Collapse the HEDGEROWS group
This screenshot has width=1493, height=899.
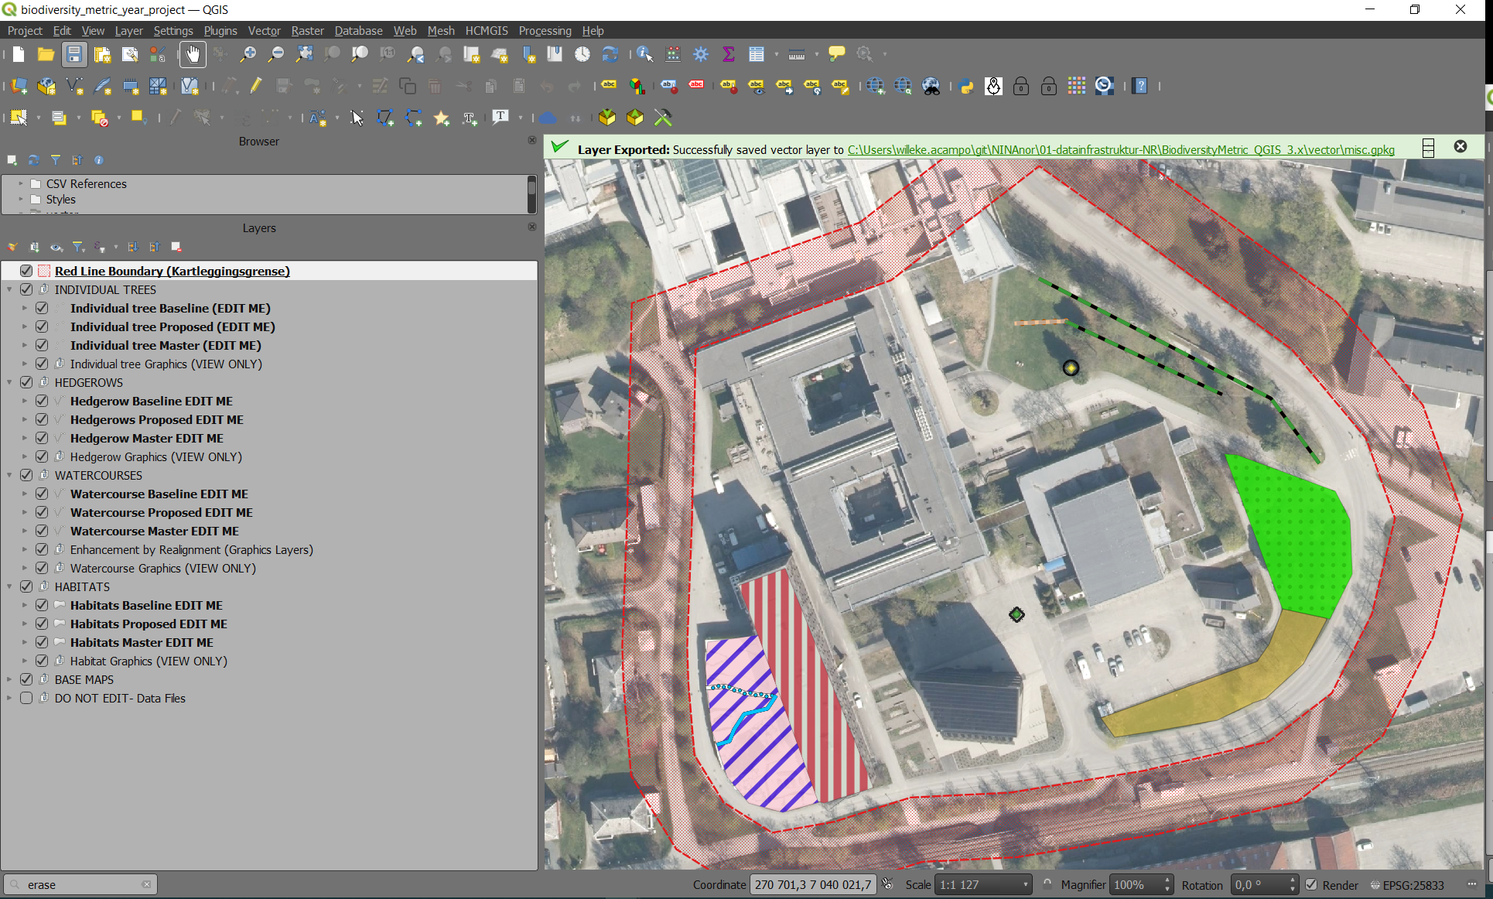point(9,382)
